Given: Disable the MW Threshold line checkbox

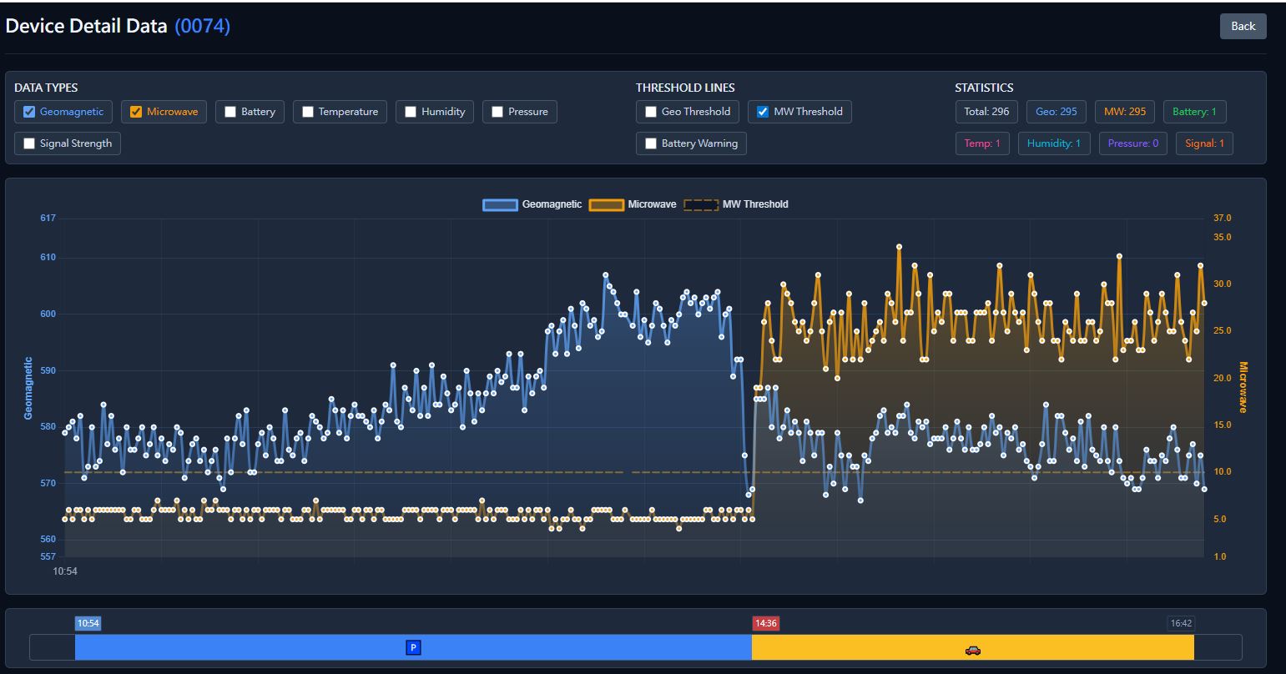Looking at the screenshot, I should point(762,112).
